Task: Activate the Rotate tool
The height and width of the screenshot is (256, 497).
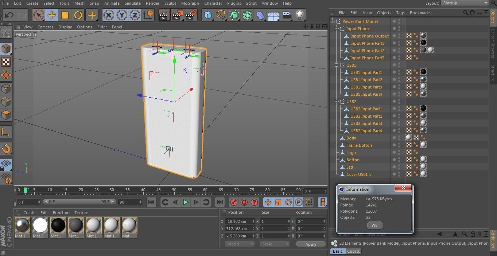Action: coord(78,15)
